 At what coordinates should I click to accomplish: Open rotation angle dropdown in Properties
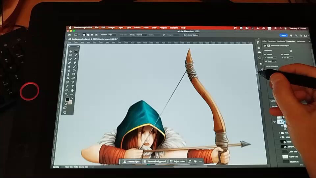point(276,61)
